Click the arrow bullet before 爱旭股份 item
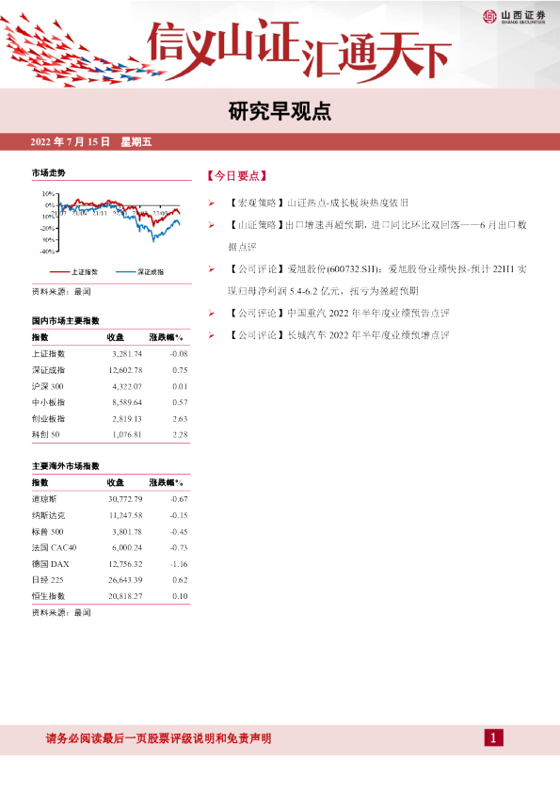This screenshot has width=560, height=793. click(212, 269)
